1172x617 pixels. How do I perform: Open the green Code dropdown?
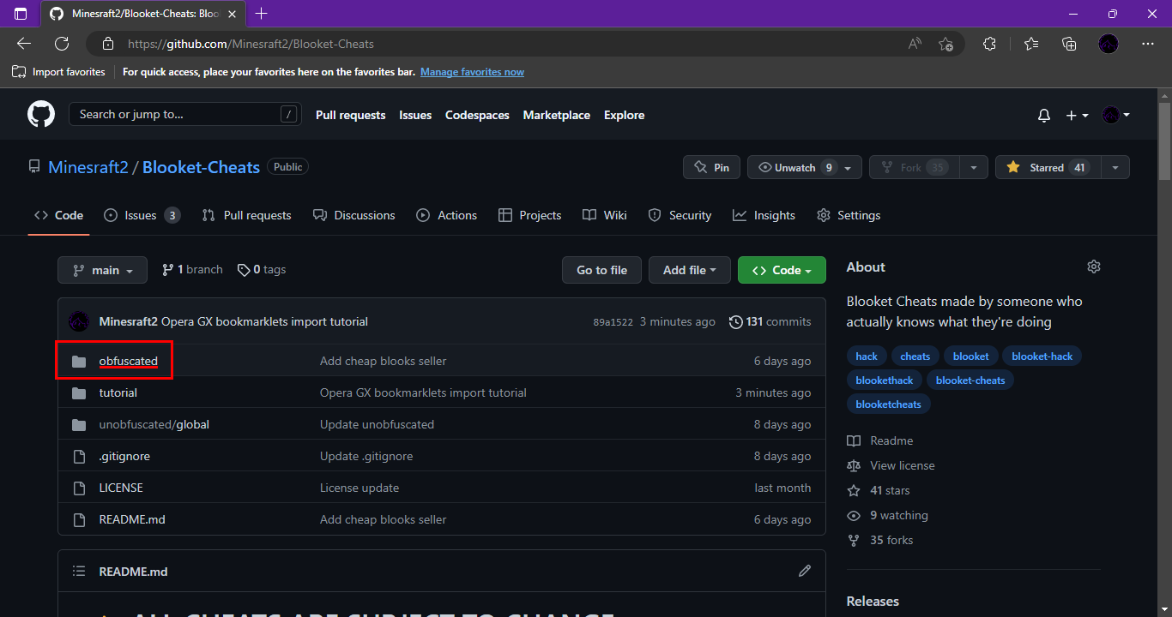782,270
